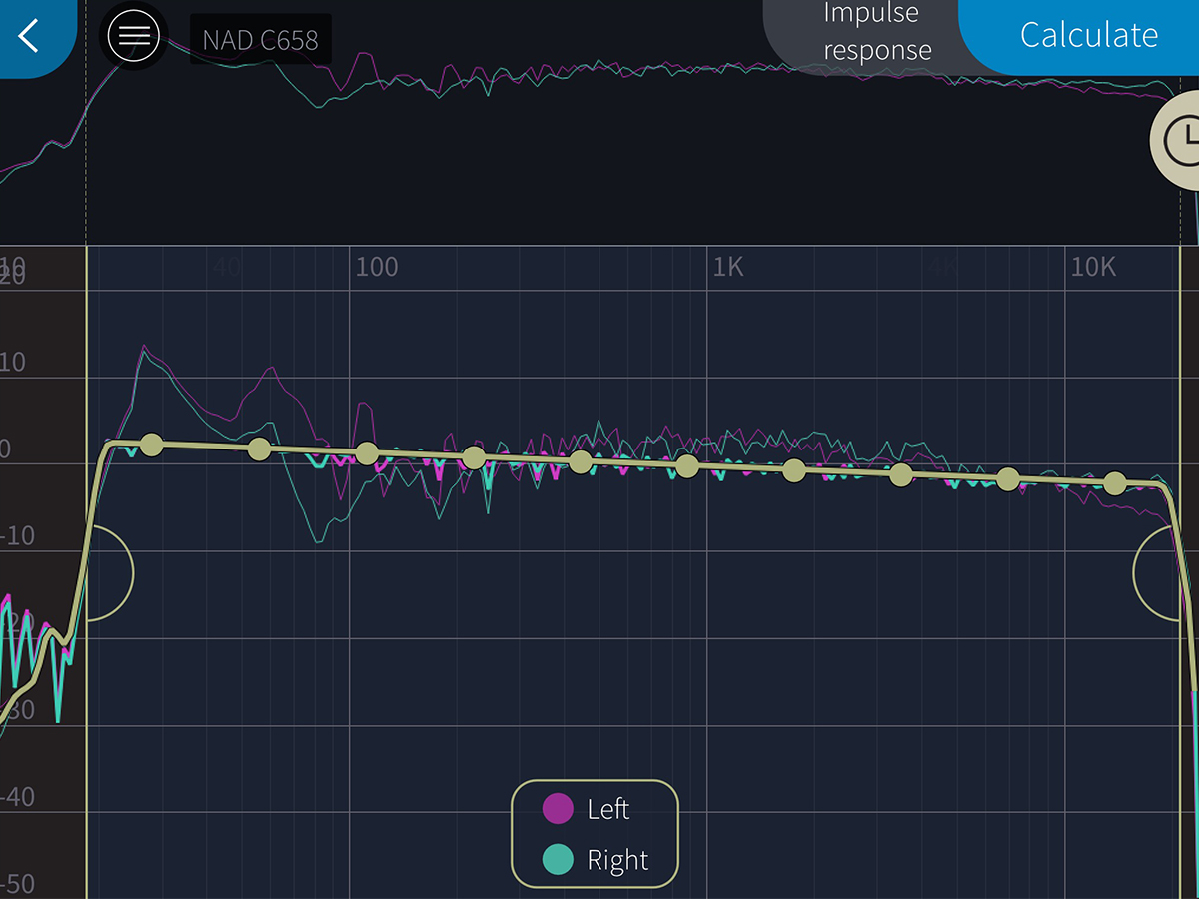
Task: Select target curve point just below 1K
Action: coord(687,466)
